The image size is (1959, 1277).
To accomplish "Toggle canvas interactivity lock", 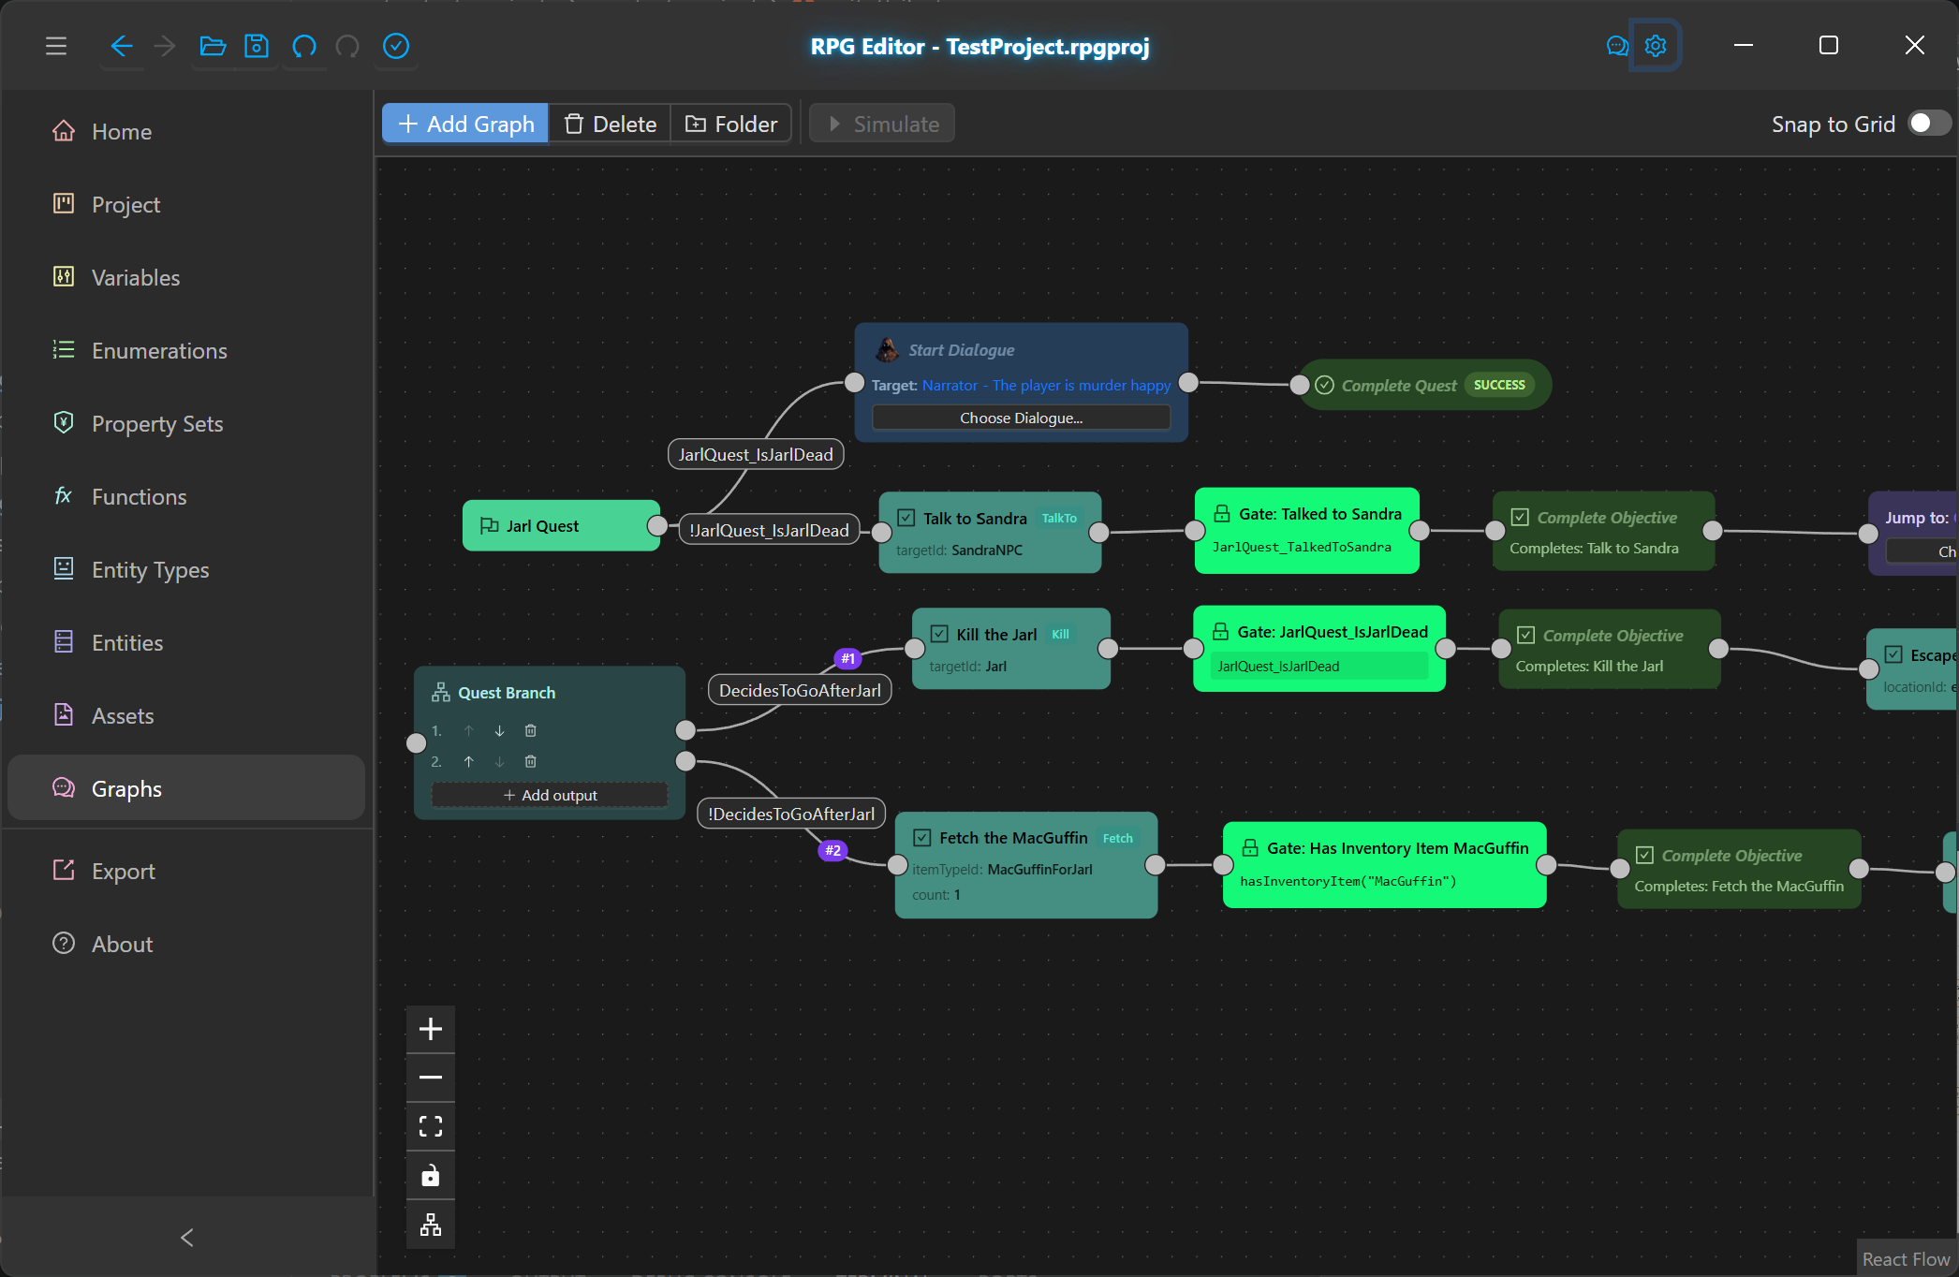I will click(x=431, y=1175).
